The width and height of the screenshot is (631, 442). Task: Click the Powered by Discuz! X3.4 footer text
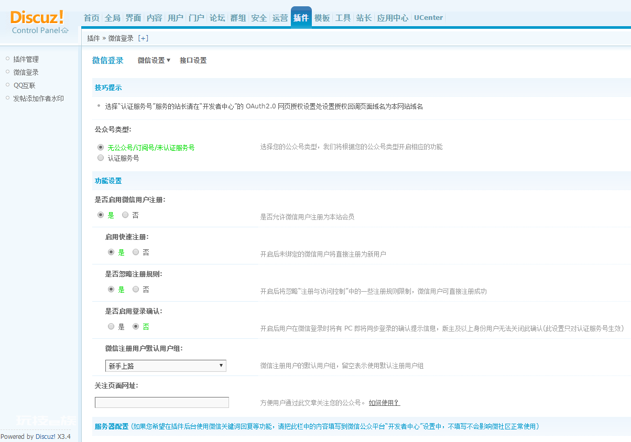pyautogui.click(x=36, y=437)
